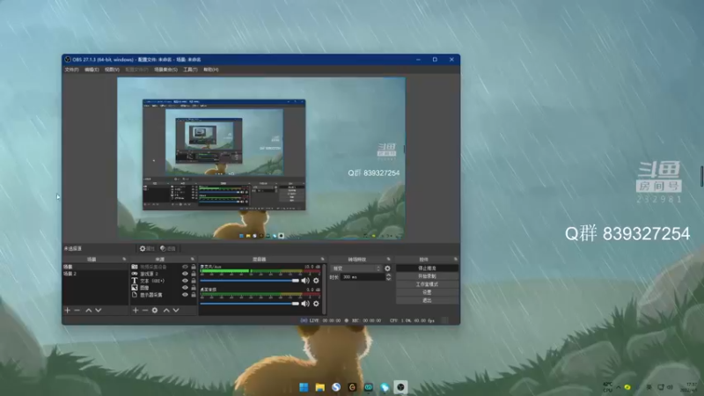Open the 编辑(E) menu
Screen dimensions: 704x396
[x=92, y=70]
